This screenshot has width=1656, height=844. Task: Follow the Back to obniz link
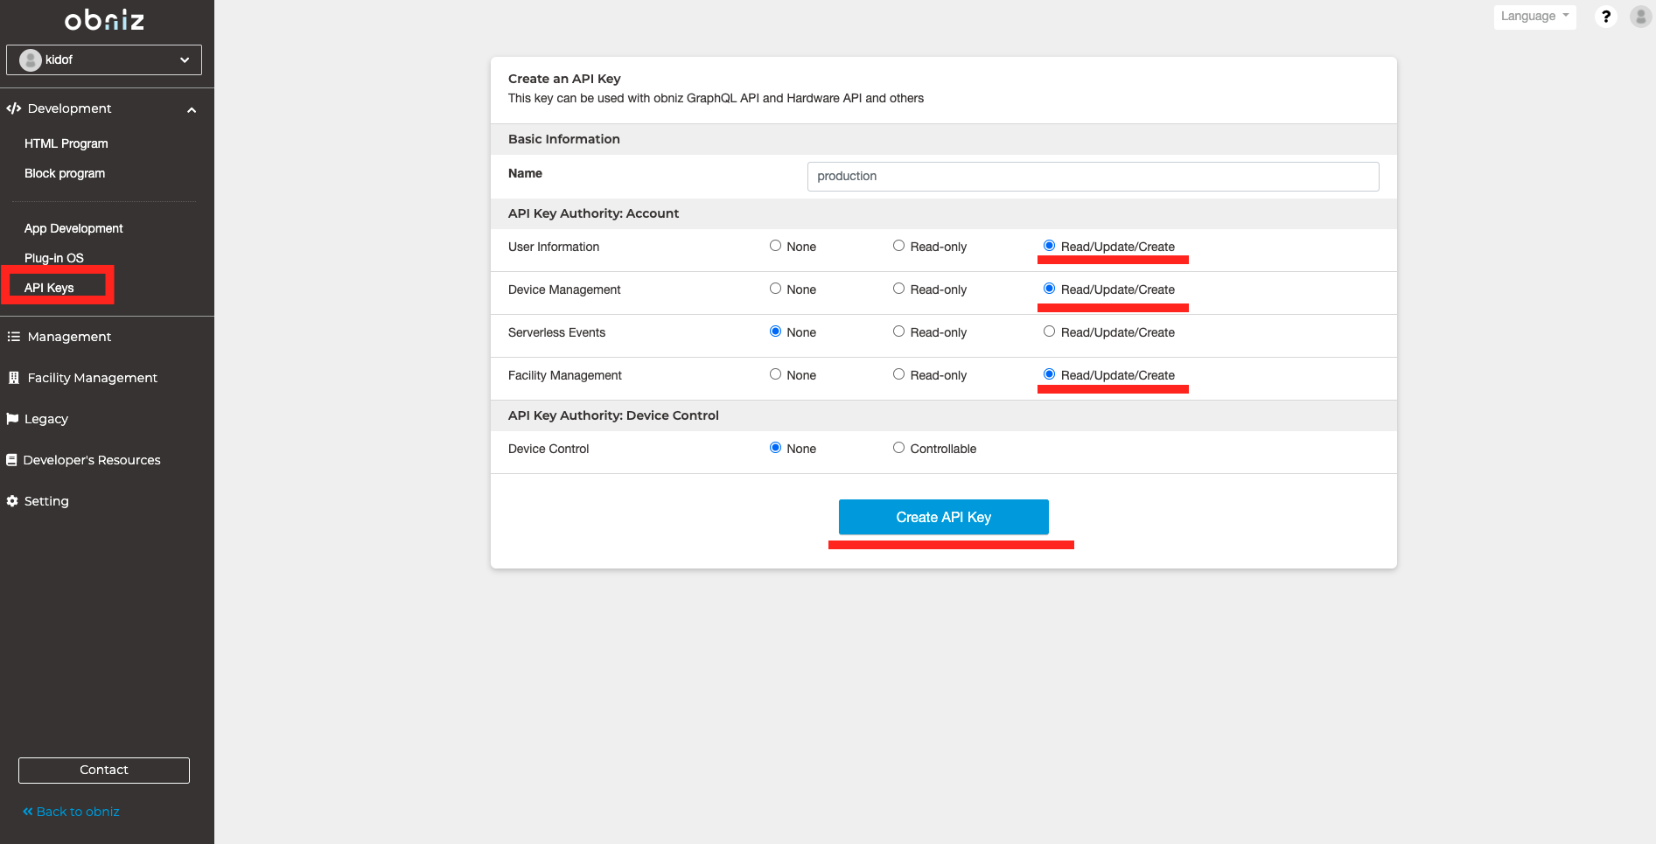click(71, 812)
